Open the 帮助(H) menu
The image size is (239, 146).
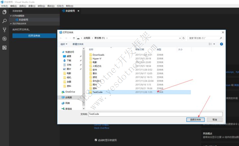click(x=69, y=6)
